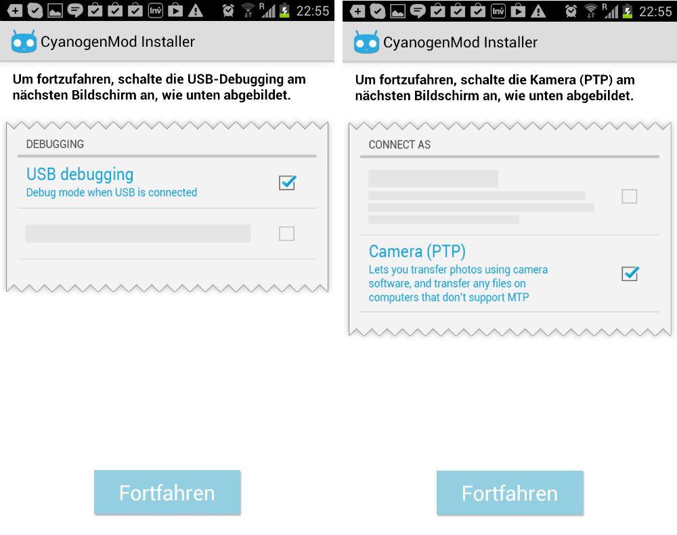Tap the chat bubble notification icon in right status bar
677x535 pixels.
pos(418,10)
